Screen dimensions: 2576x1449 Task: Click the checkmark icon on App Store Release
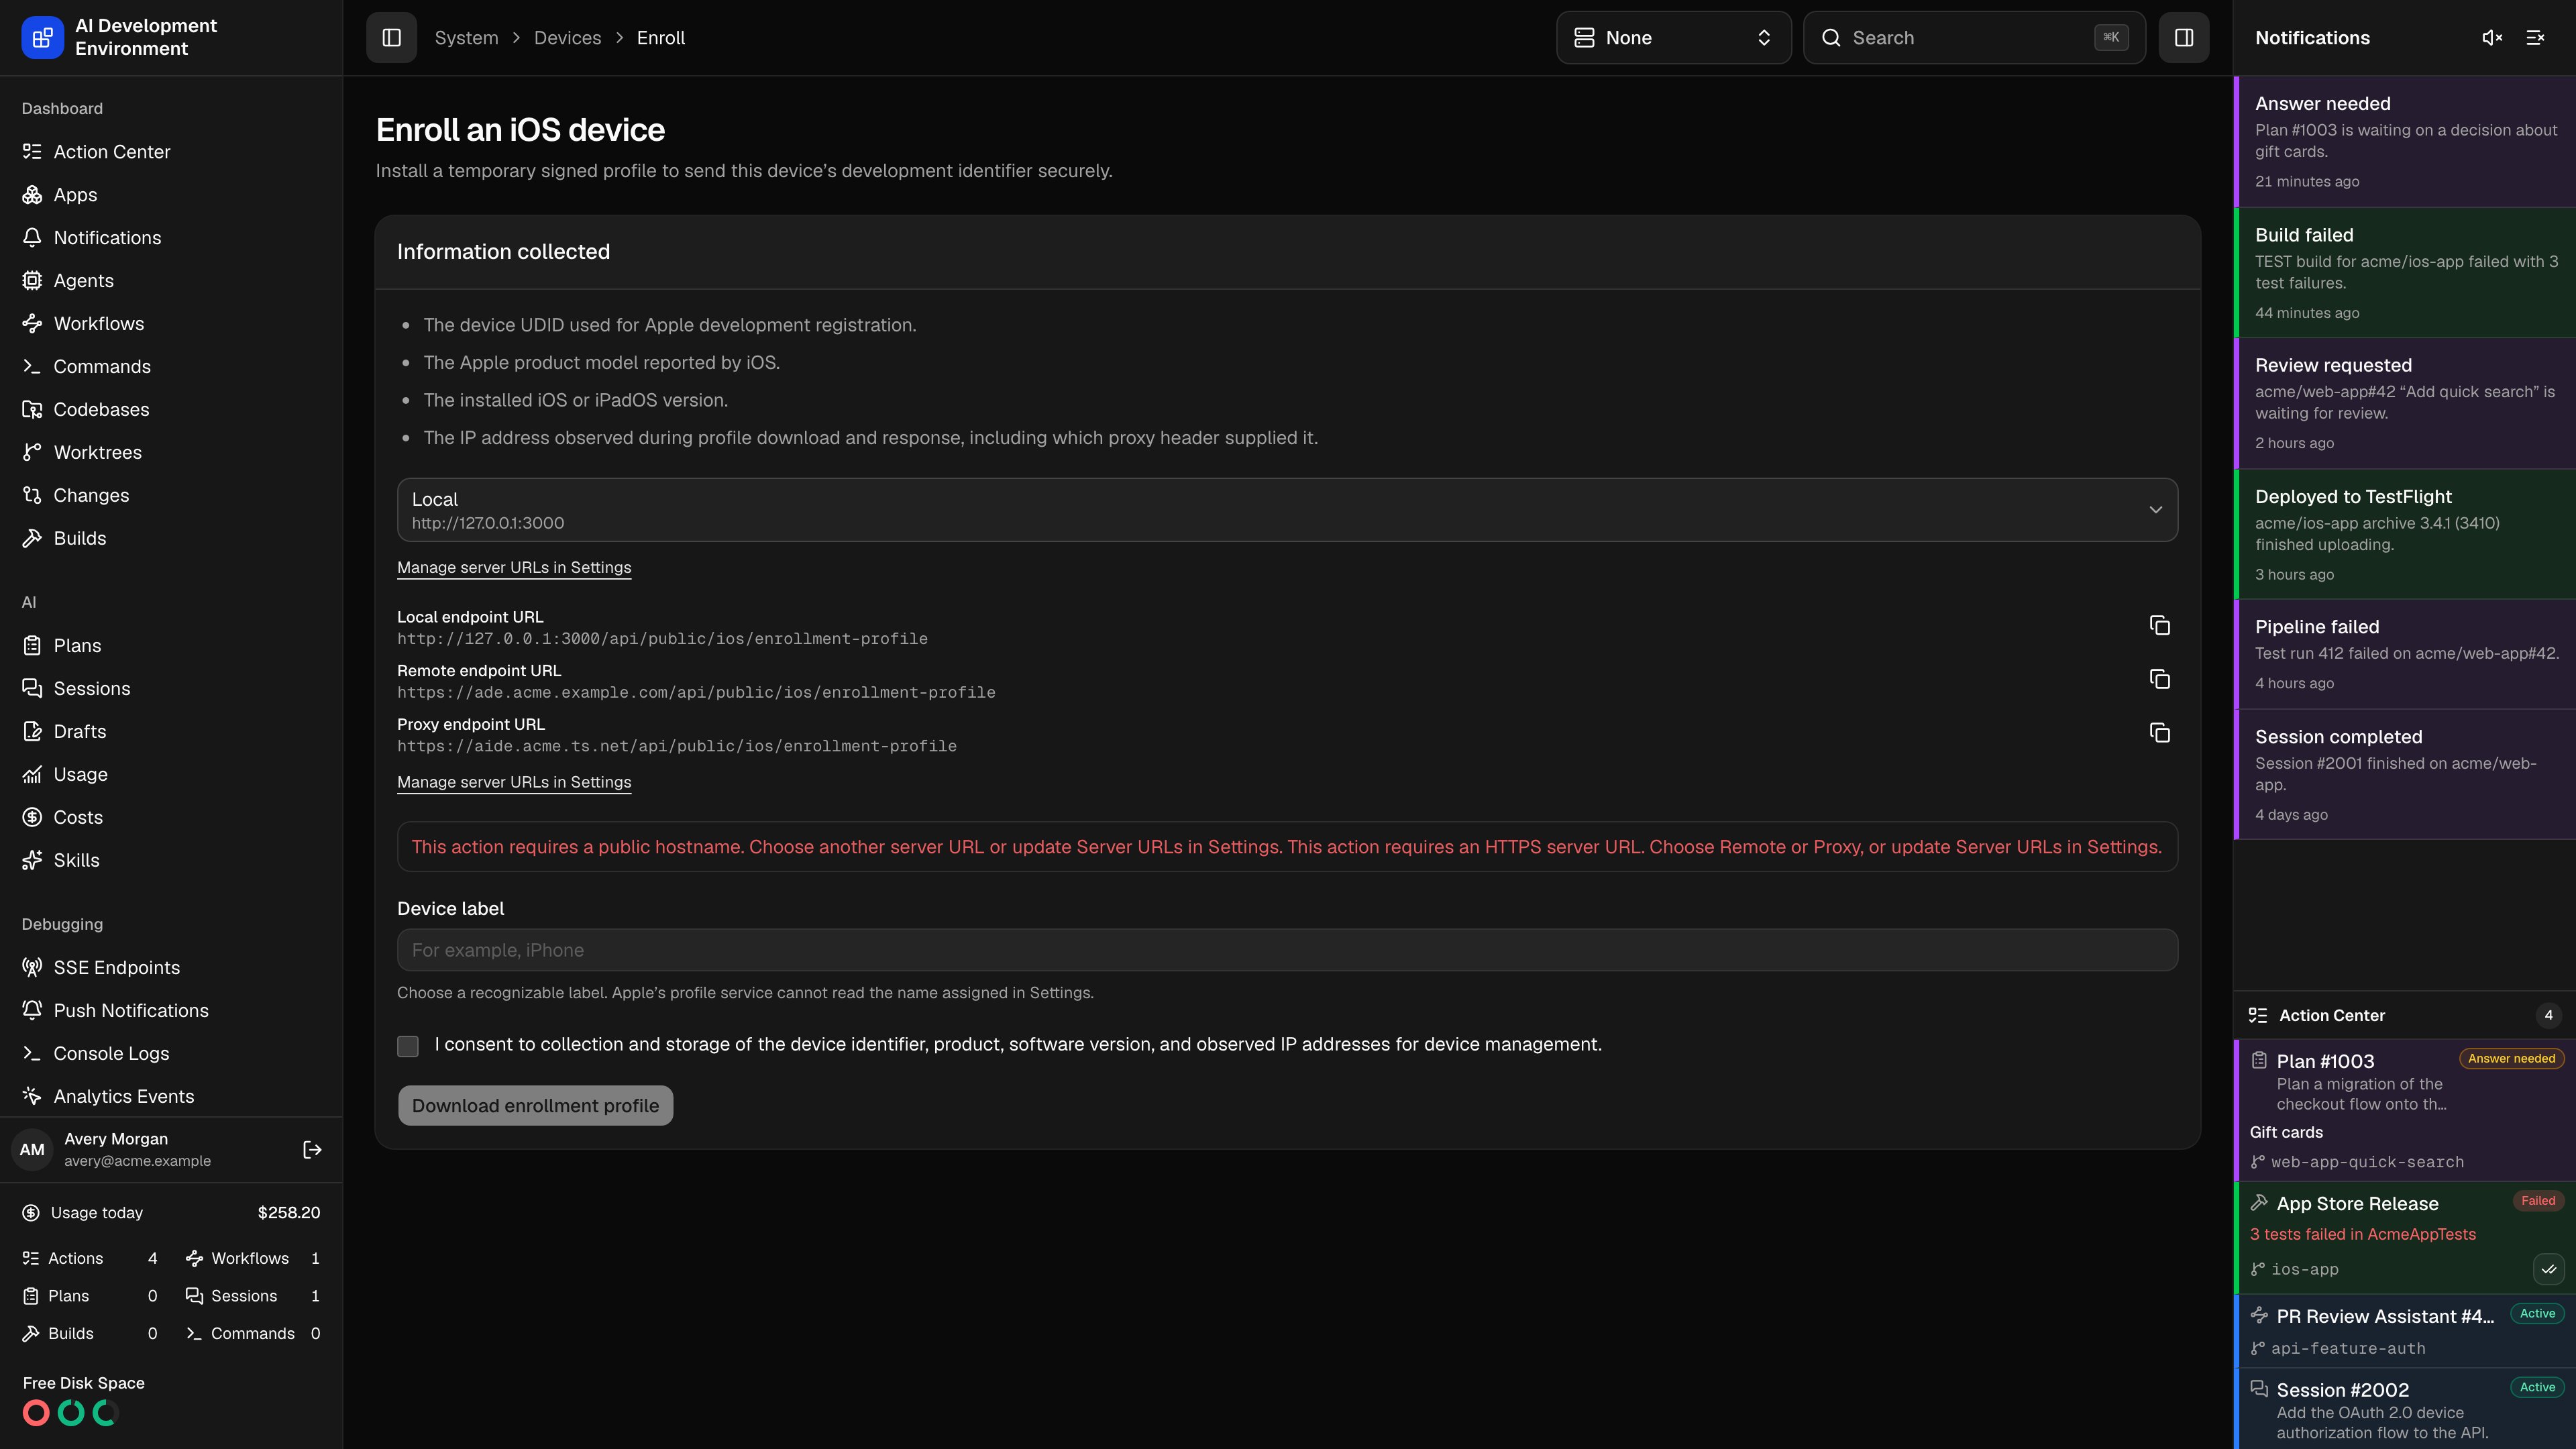point(2548,1269)
